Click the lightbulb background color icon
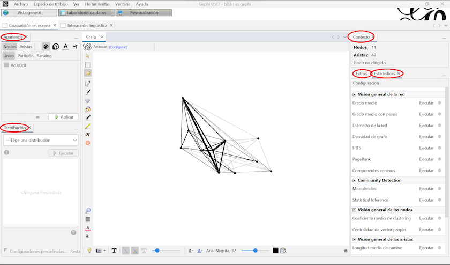The width and height of the screenshot is (450, 265). [x=89, y=251]
